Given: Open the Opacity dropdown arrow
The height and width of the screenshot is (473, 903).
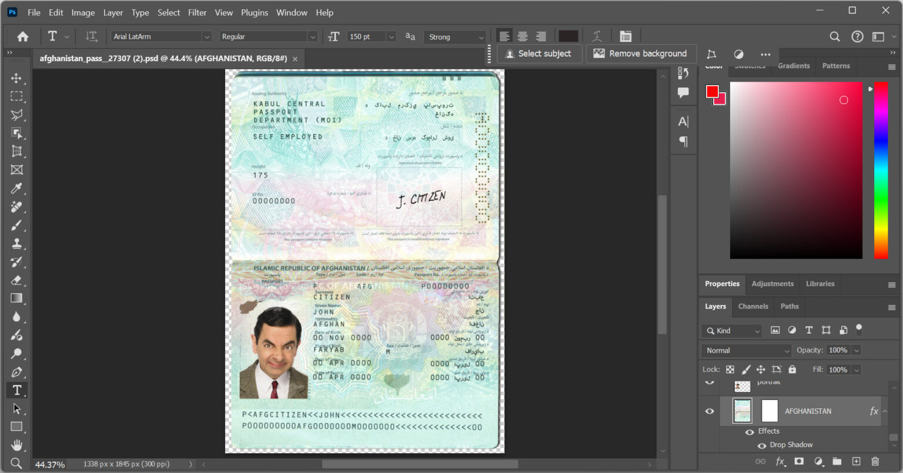Looking at the screenshot, I should click(x=857, y=350).
